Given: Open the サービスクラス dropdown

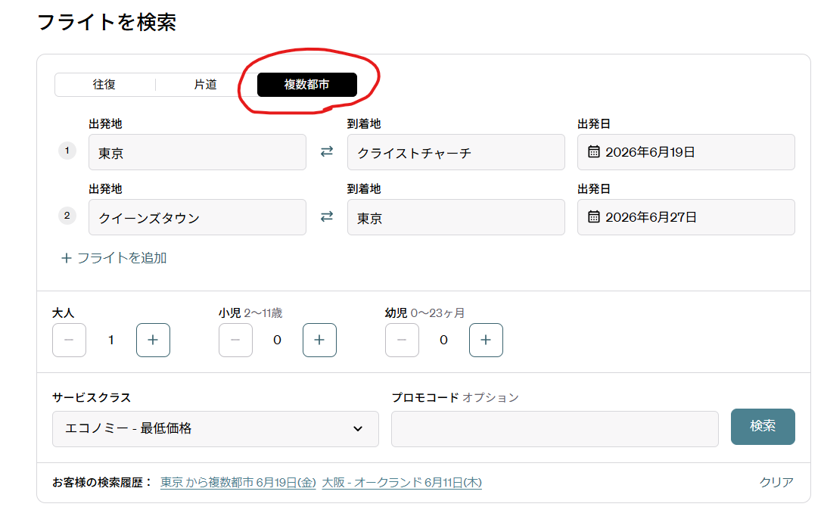Looking at the screenshot, I should tap(216, 429).
